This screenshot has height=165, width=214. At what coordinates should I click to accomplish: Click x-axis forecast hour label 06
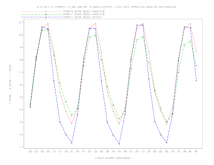click(42, 152)
